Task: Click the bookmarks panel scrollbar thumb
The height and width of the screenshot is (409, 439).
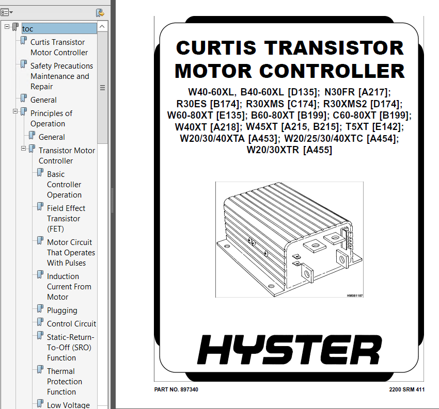Action: 102,88
